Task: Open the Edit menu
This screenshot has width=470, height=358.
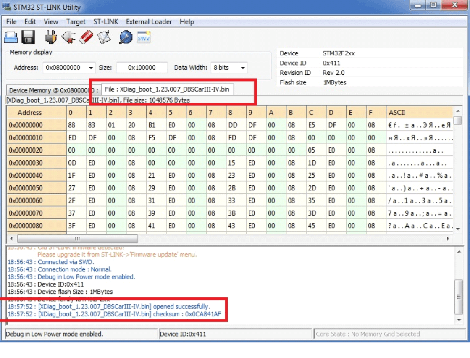Action: [30, 21]
